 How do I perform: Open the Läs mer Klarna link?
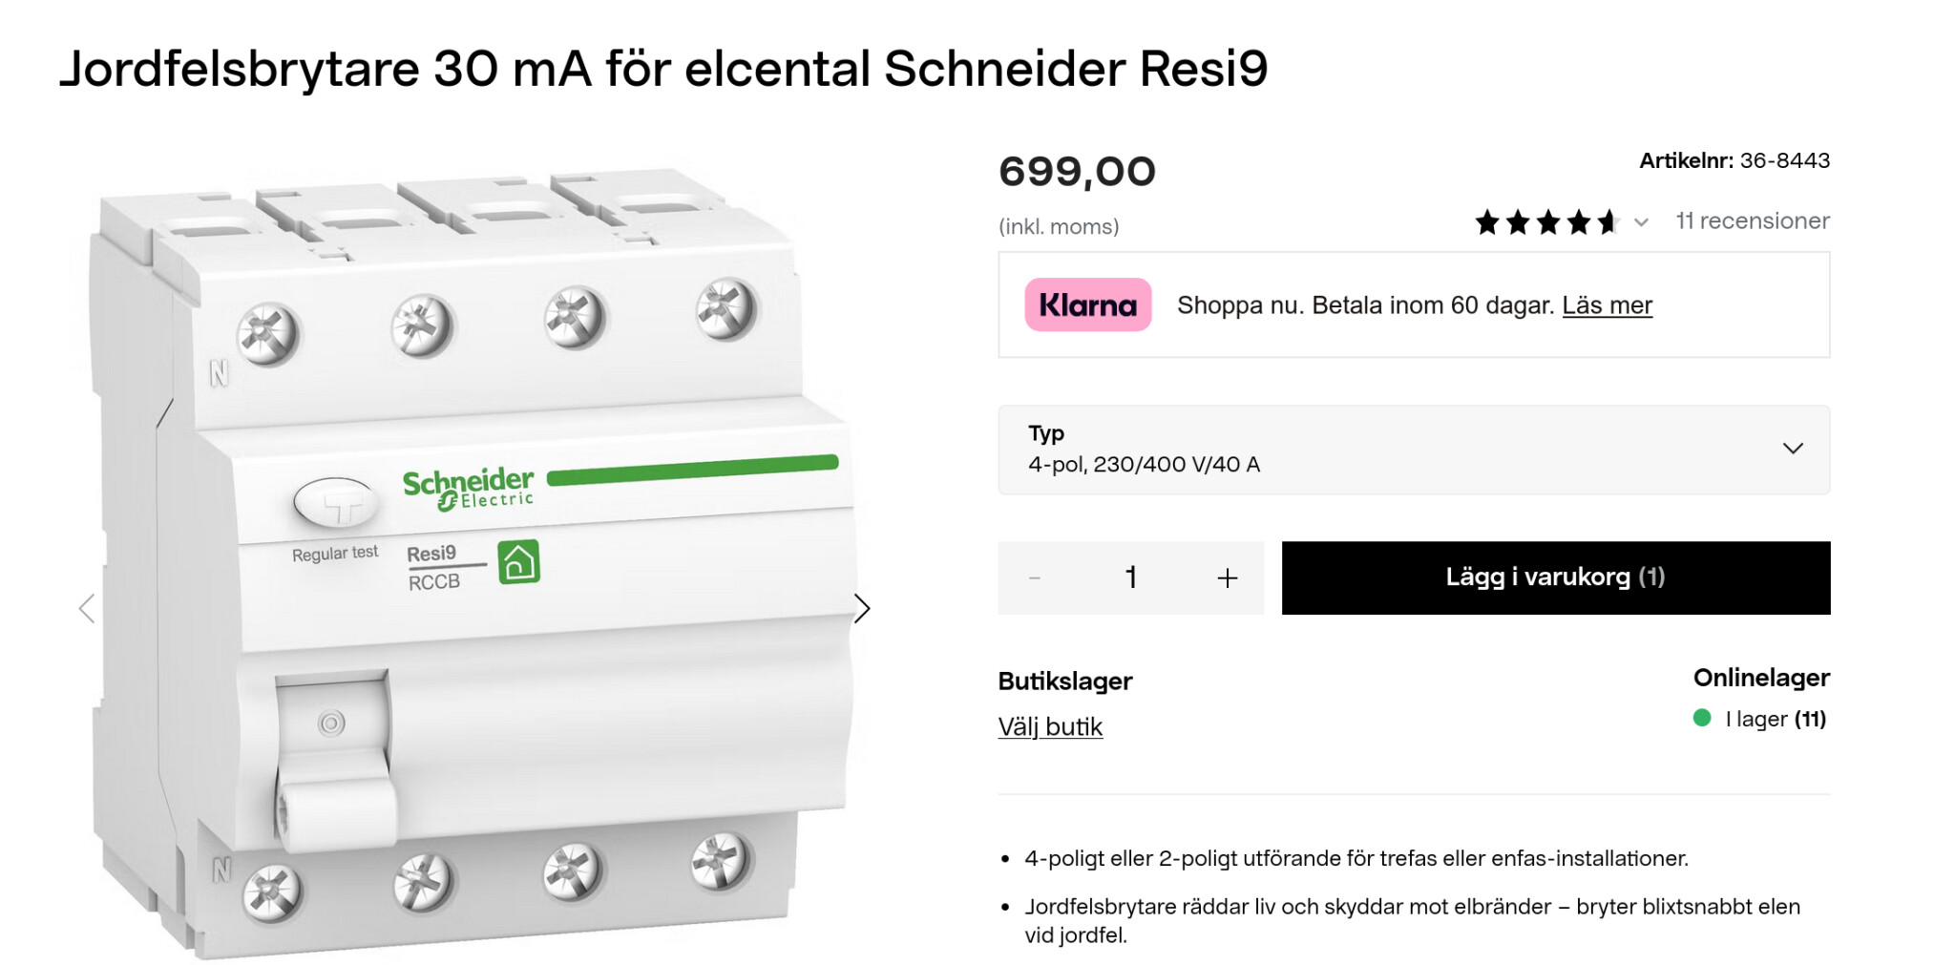click(1607, 305)
